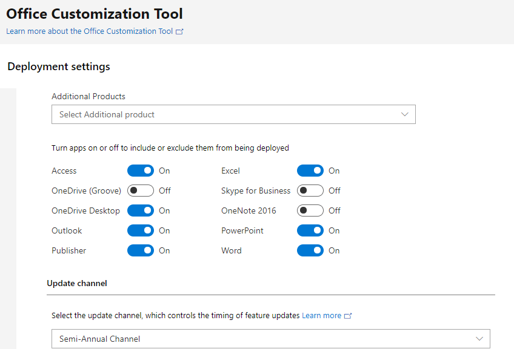Open Learn more about the Office Customization Tool
Screen dimensions: 514x349
tap(90, 31)
